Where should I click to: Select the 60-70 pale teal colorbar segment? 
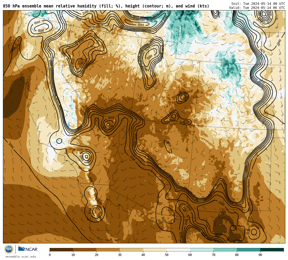[202, 250]
